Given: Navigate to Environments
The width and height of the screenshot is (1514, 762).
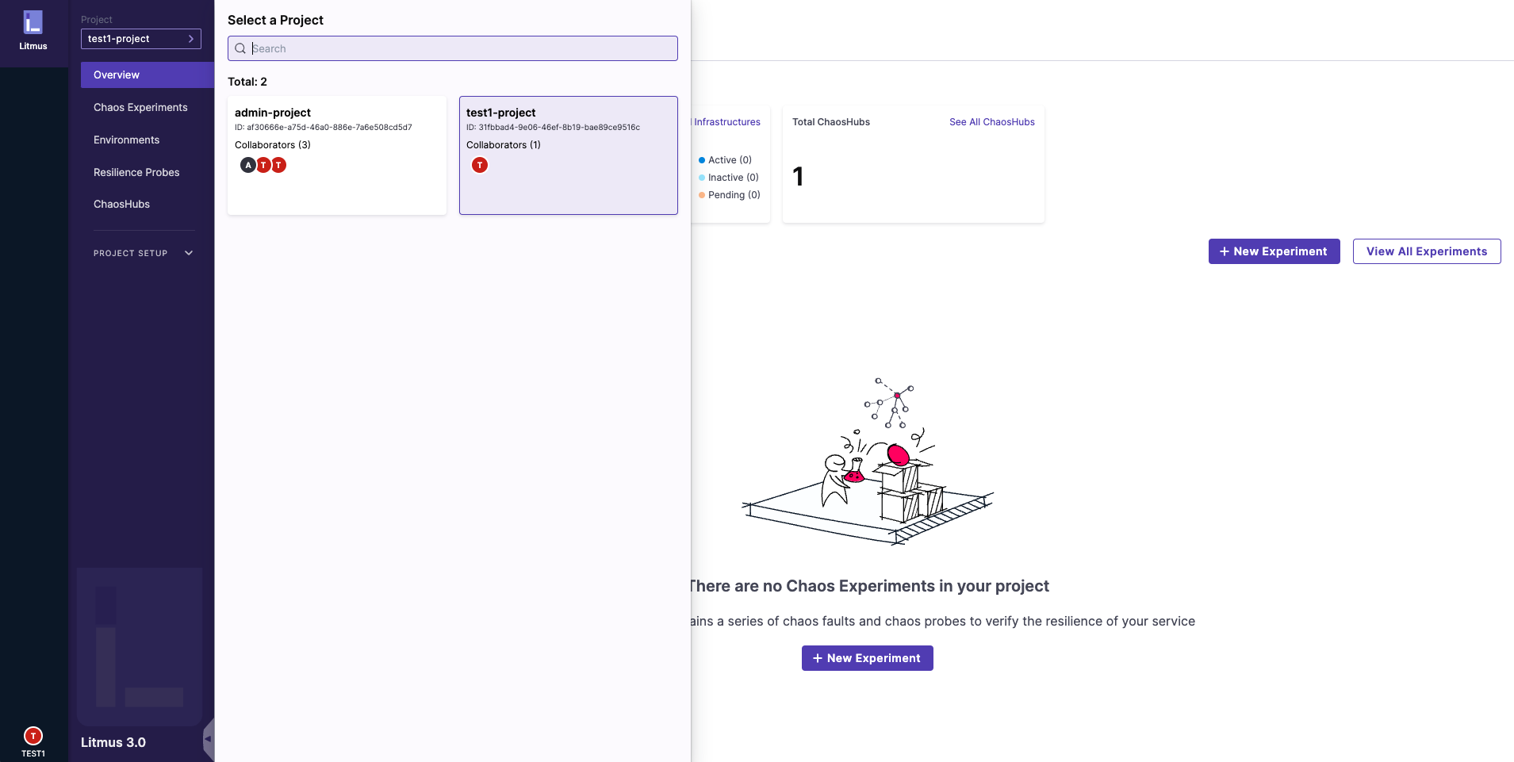Looking at the screenshot, I should (x=126, y=140).
